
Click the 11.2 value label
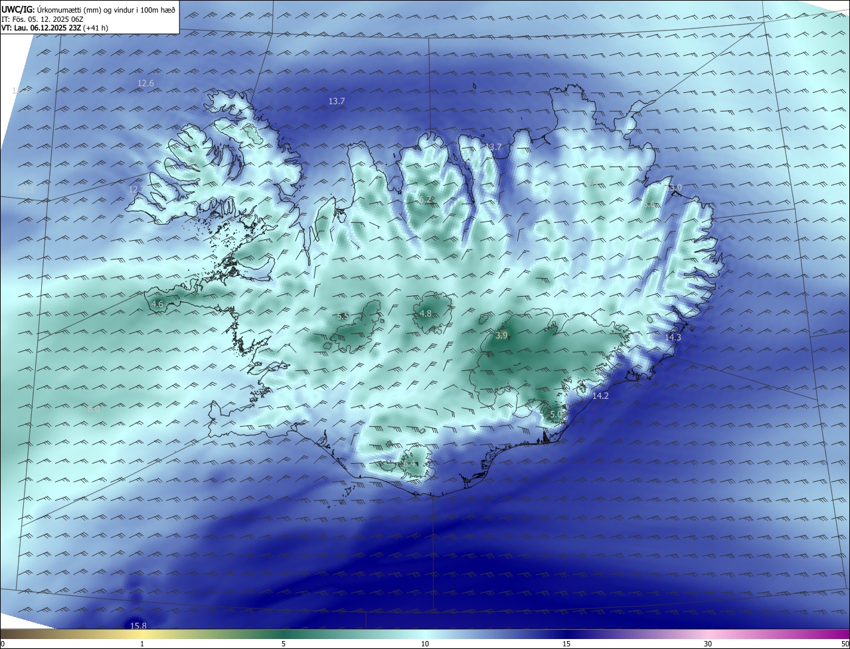point(20,90)
